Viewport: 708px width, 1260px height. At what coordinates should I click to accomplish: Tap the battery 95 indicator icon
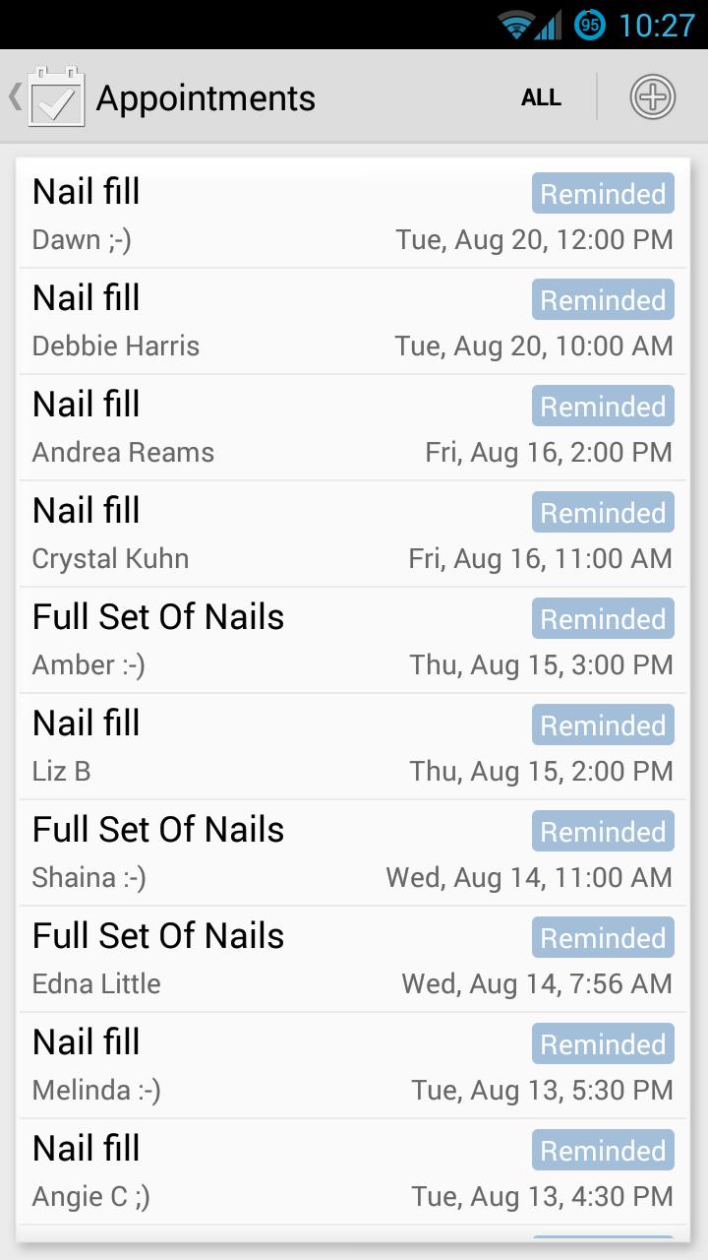[x=590, y=25]
